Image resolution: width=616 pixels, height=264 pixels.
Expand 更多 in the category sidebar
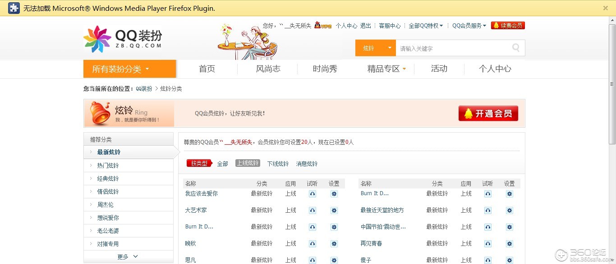tap(128, 256)
